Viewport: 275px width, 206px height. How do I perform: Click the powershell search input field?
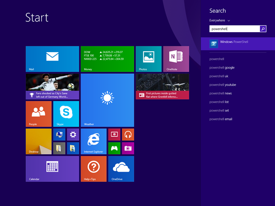(x=234, y=29)
